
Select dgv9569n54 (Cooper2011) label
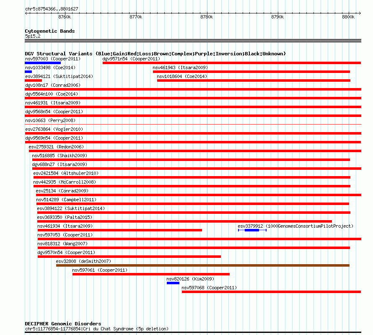coord(54,138)
